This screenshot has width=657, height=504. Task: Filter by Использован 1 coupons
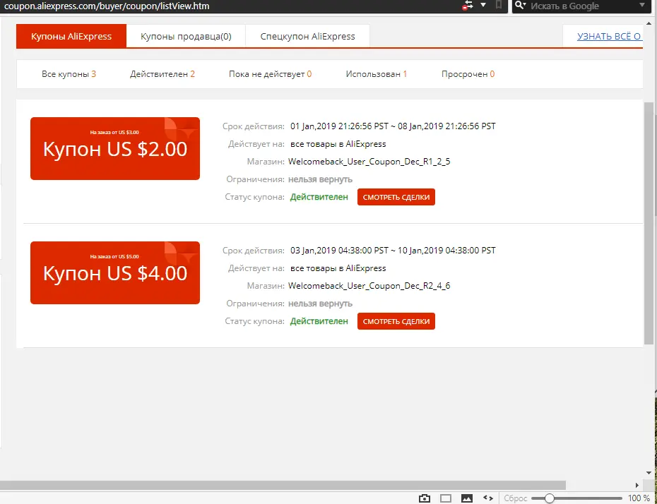377,74
